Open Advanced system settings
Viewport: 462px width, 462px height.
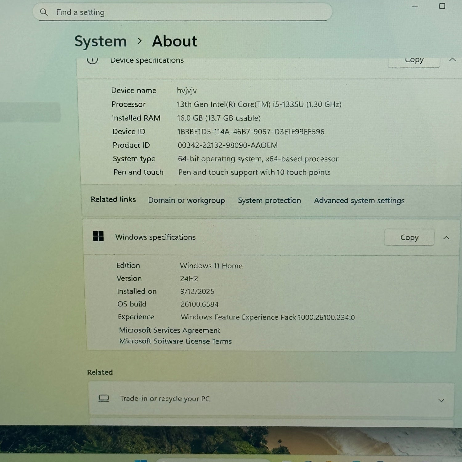coord(359,201)
